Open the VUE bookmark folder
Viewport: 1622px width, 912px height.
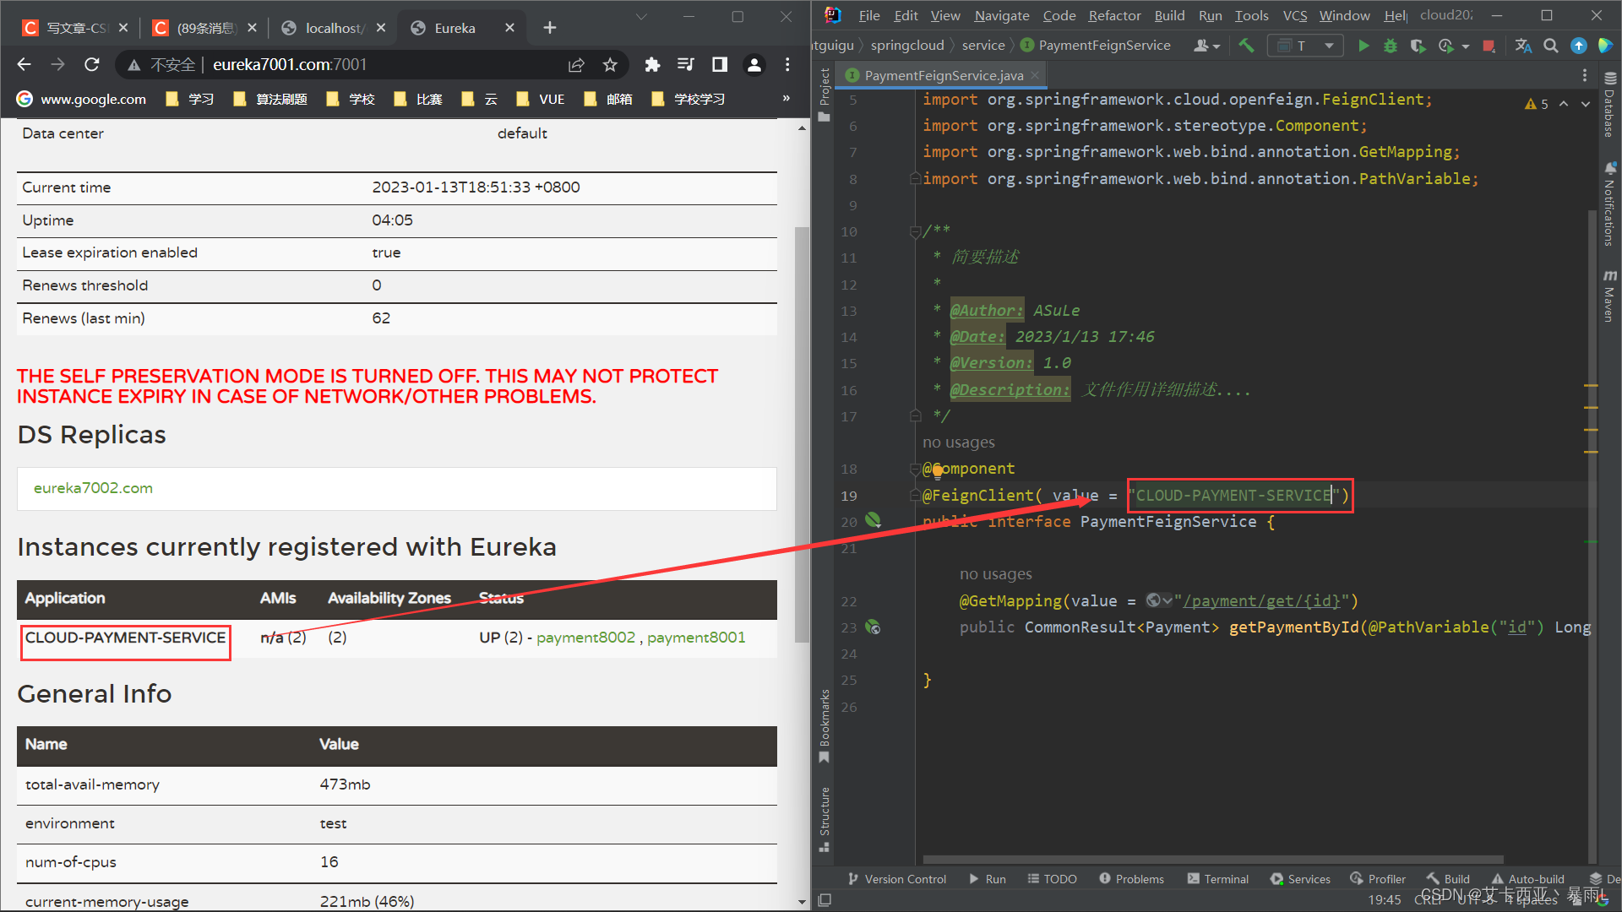pyautogui.click(x=541, y=99)
